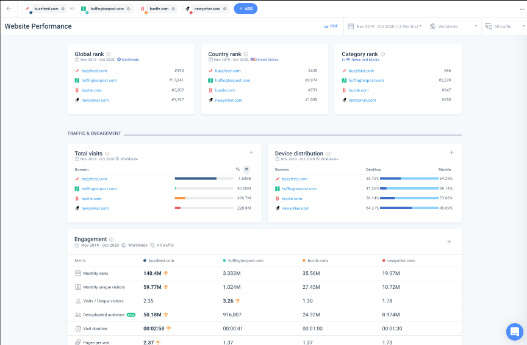Export the report as PDF
The image size is (527, 345).
331,26
